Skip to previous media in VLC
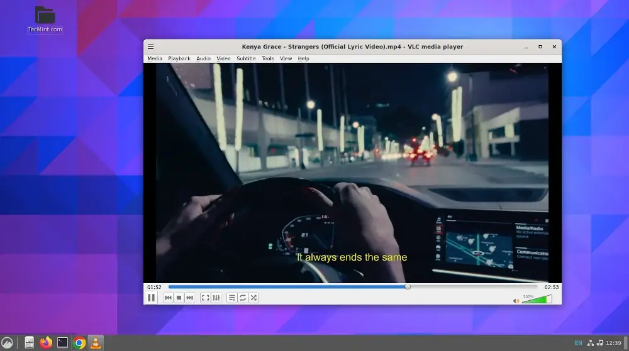This screenshot has width=629, height=351. tap(168, 298)
